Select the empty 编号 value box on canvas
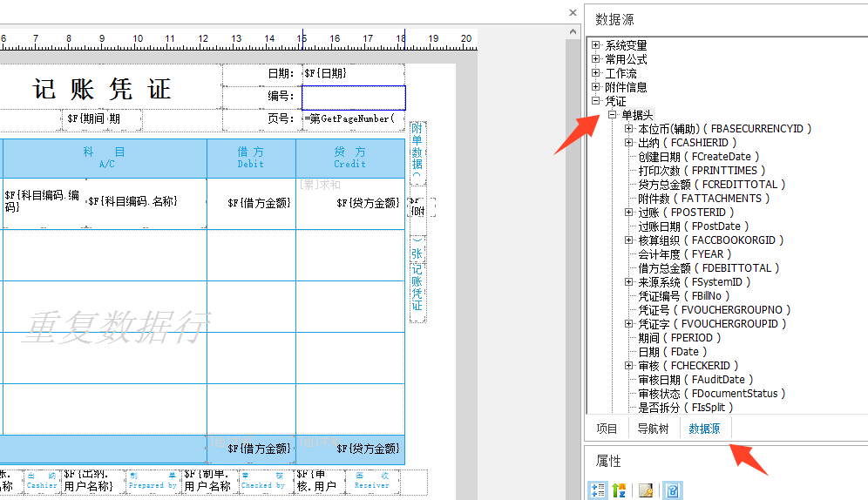This screenshot has width=868, height=500. click(354, 98)
